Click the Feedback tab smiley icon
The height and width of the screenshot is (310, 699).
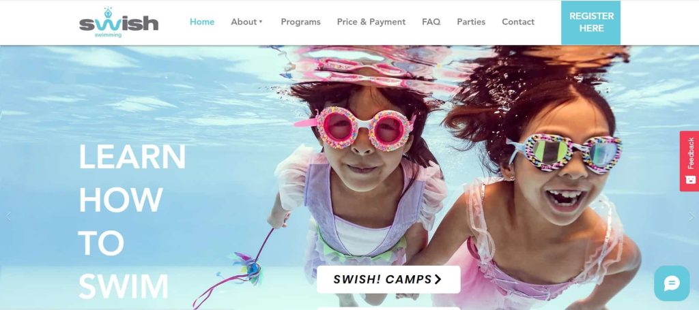point(690,180)
